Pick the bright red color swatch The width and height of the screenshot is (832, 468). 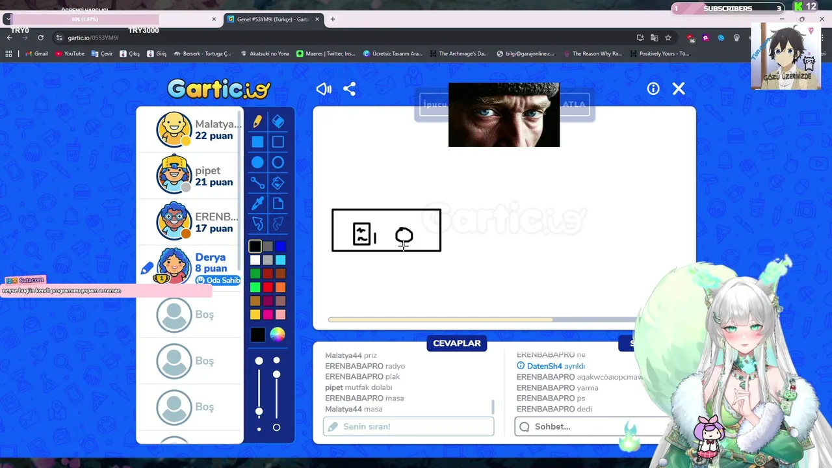(268, 287)
